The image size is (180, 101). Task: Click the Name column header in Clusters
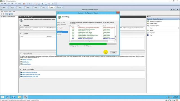(x=33, y=37)
